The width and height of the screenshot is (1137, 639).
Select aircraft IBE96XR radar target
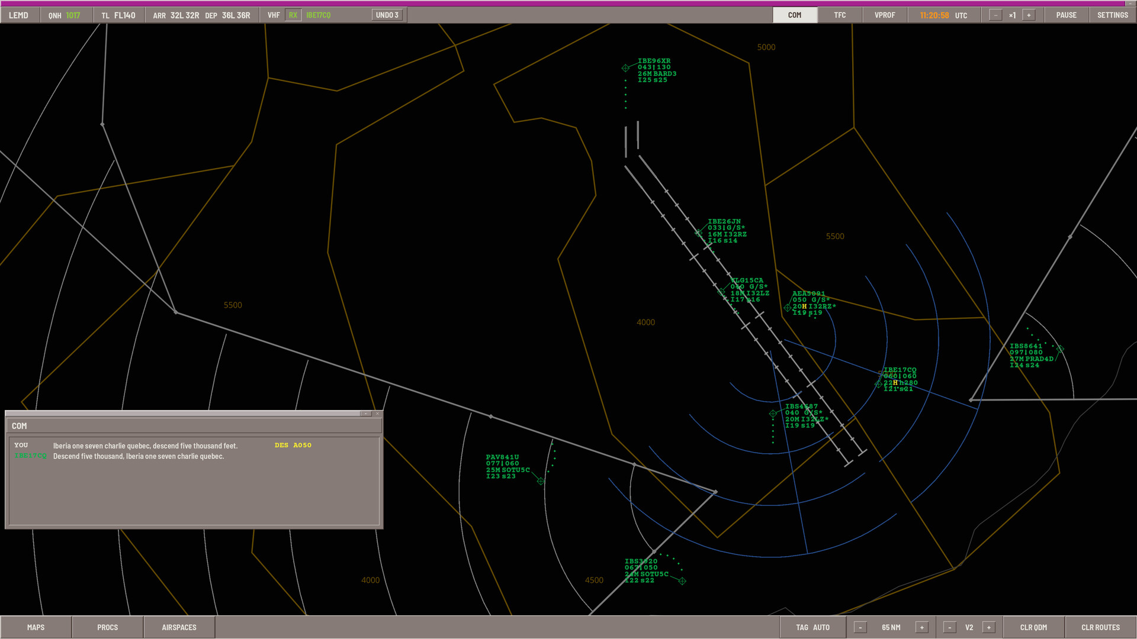tap(625, 68)
